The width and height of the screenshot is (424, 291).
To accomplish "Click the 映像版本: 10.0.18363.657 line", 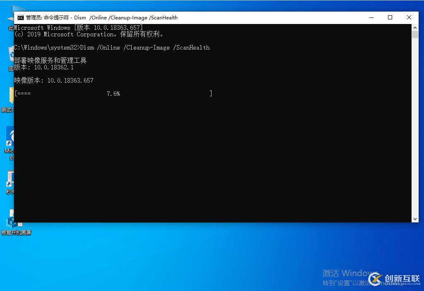I will 54,81.
